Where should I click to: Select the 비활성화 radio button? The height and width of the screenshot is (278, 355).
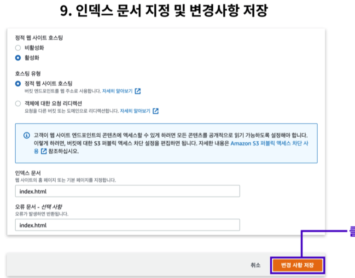[x=18, y=48]
